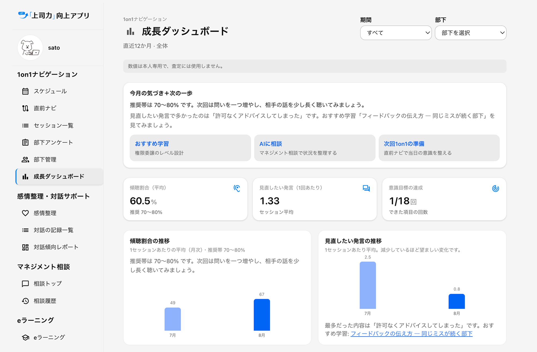Click the eラーニング graduation cap icon

[x=25, y=337]
